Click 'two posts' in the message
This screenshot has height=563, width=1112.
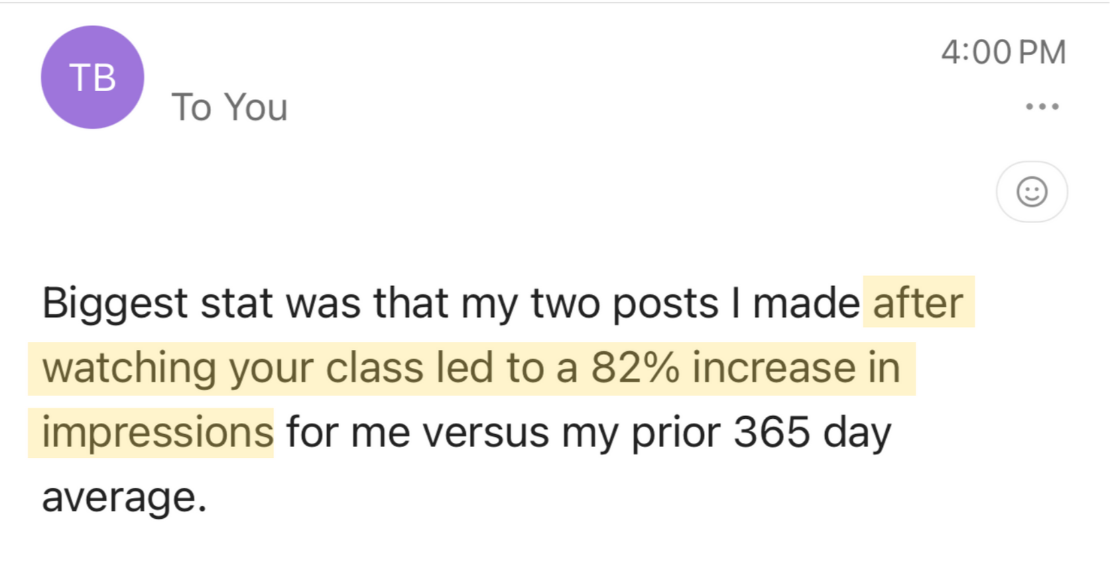pyautogui.click(x=625, y=303)
